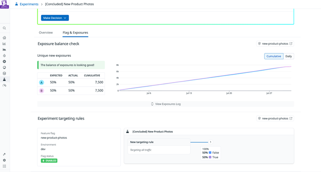Click variant A badge in exposures table
321x172 pixels.
42,83
